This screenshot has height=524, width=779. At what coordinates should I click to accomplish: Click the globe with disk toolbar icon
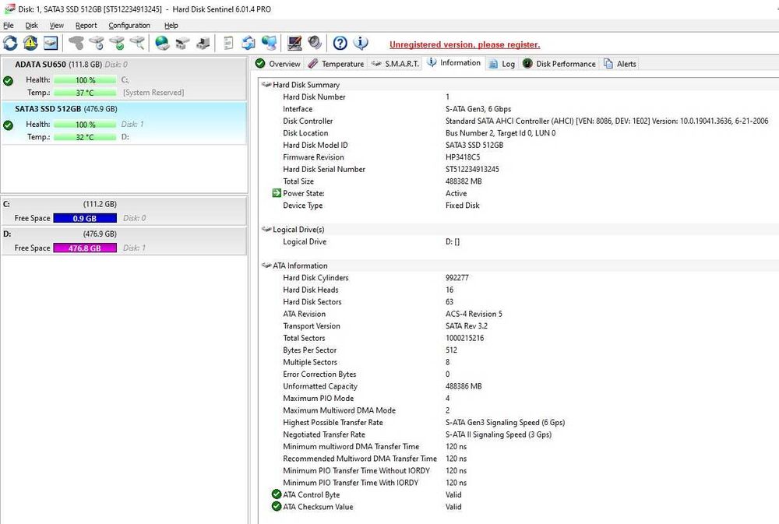point(162,43)
